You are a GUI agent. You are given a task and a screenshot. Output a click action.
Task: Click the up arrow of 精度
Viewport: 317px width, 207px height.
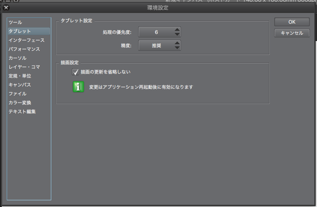tap(177, 43)
